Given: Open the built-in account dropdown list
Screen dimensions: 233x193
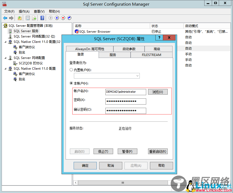Looking at the screenshot, I should pos(137,76).
